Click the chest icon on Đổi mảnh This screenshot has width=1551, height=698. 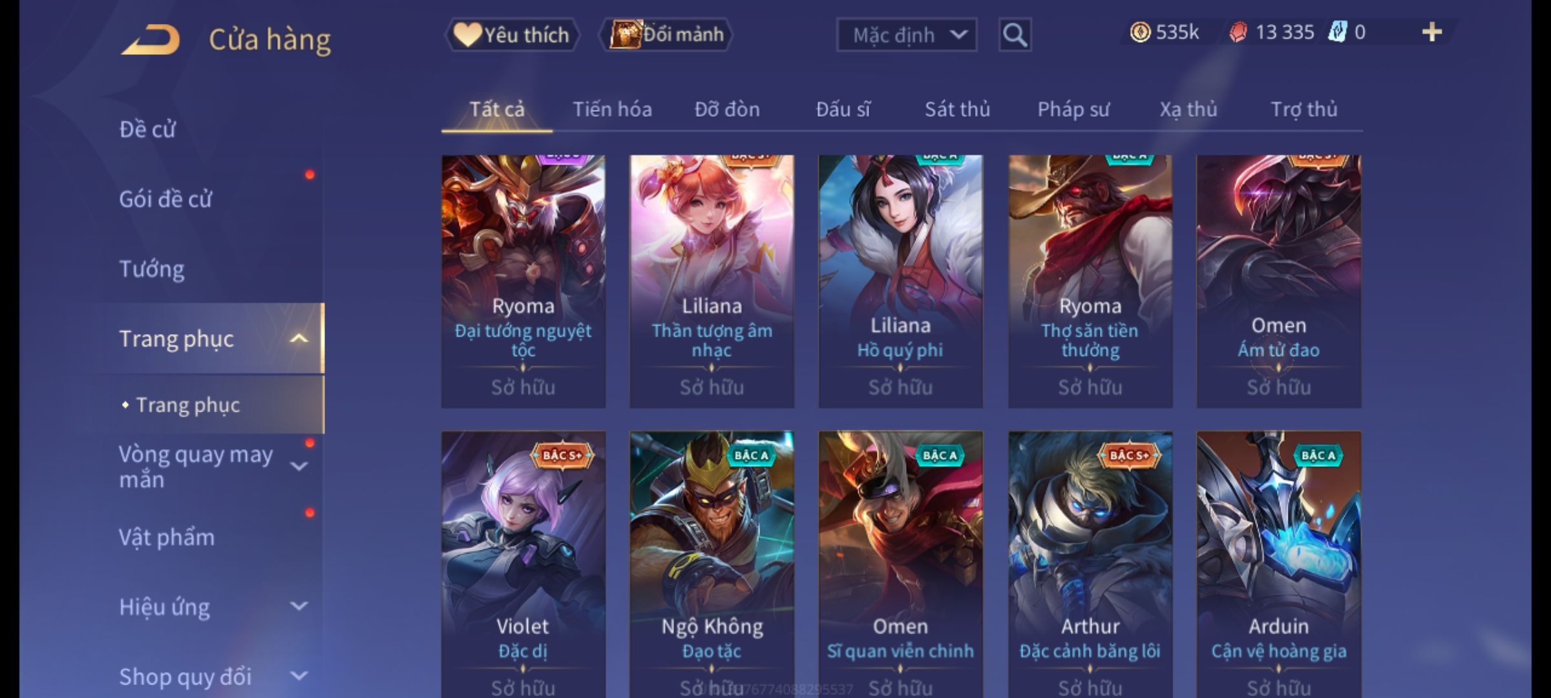click(624, 34)
